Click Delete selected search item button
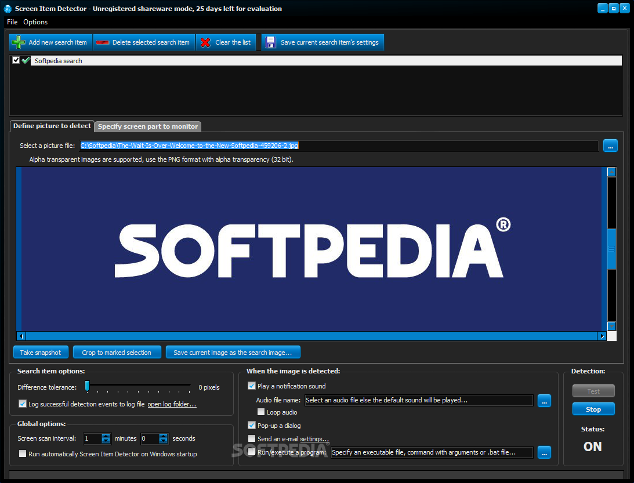Screen dimensions: 634x483 point(144,42)
